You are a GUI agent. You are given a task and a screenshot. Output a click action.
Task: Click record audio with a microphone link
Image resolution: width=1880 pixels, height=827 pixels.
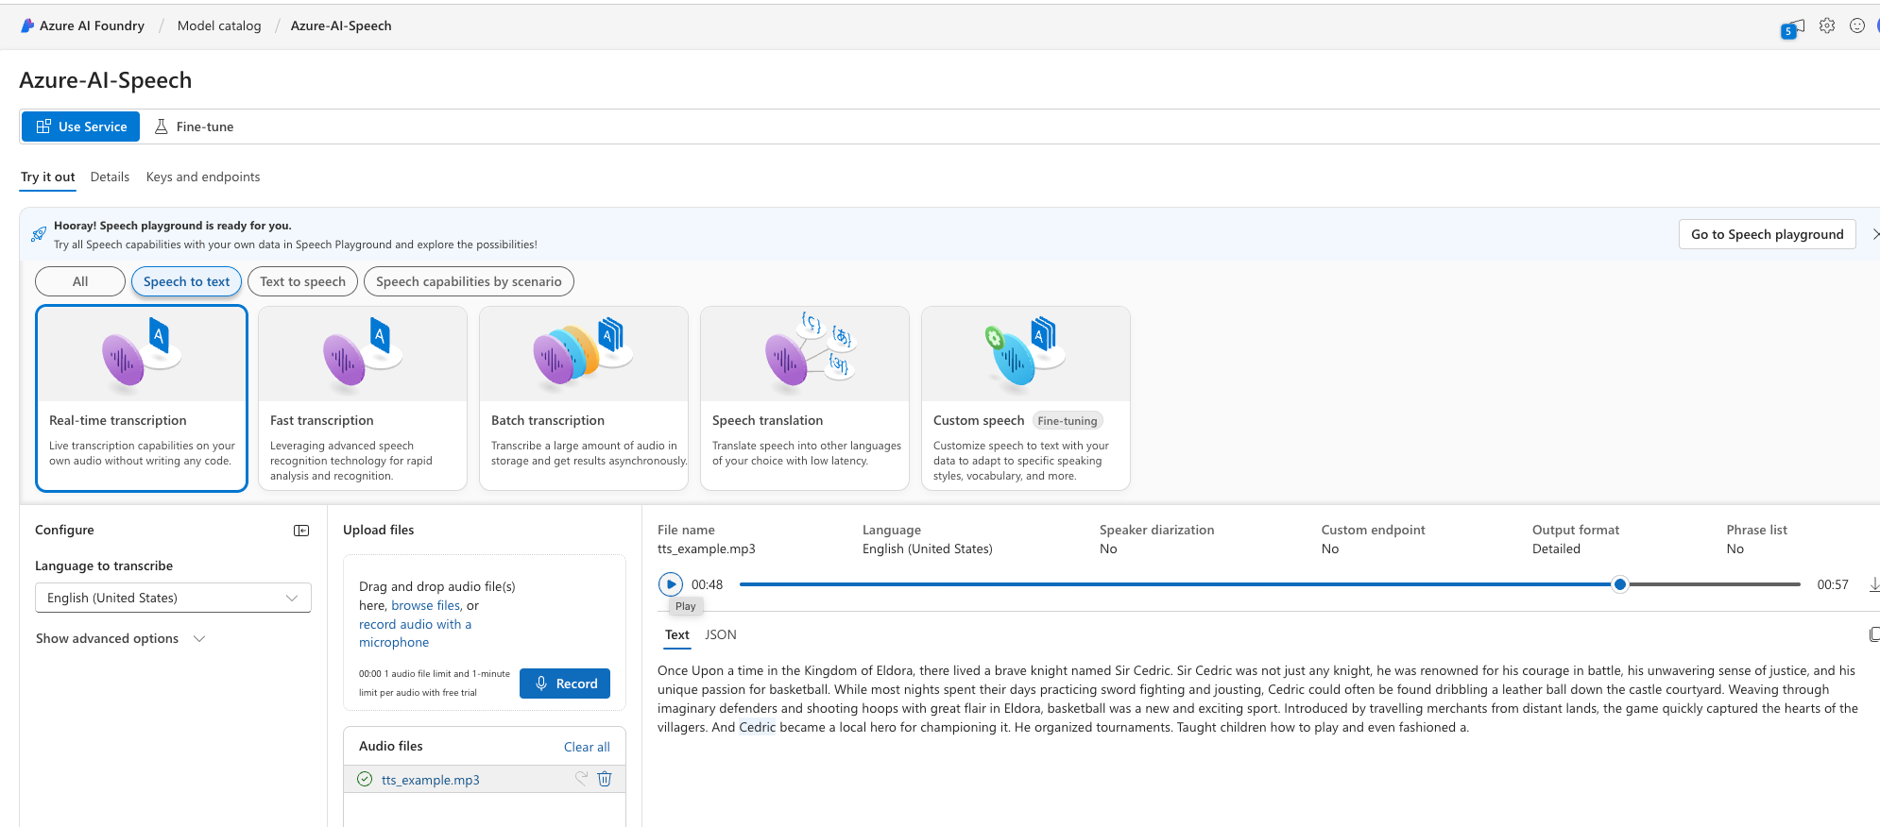(x=415, y=633)
